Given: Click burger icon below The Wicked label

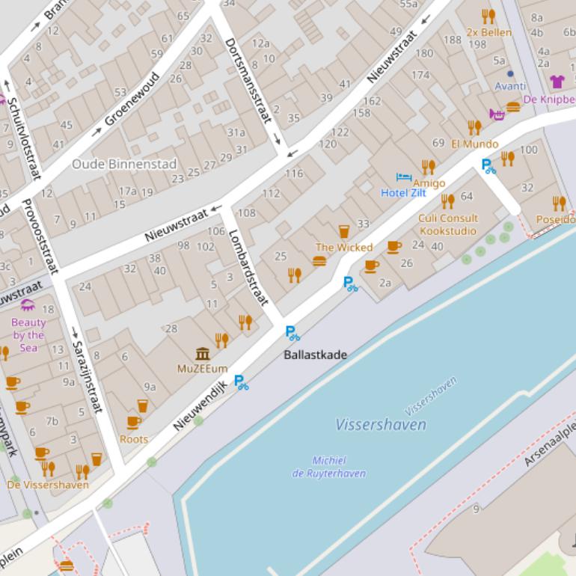Looking at the screenshot, I should pyautogui.click(x=319, y=261).
